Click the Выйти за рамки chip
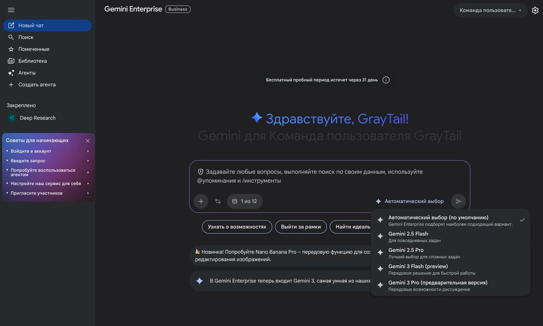The height and width of the screenshot is (326, 543). 301,227
